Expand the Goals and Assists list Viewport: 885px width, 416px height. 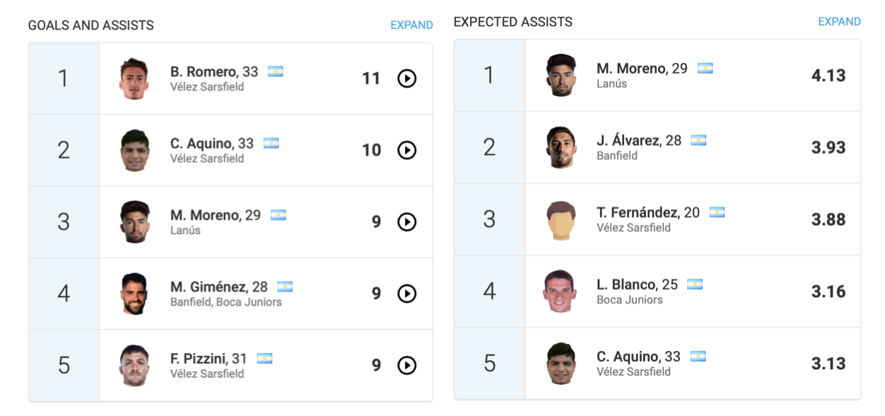click(x=411, y=25)
